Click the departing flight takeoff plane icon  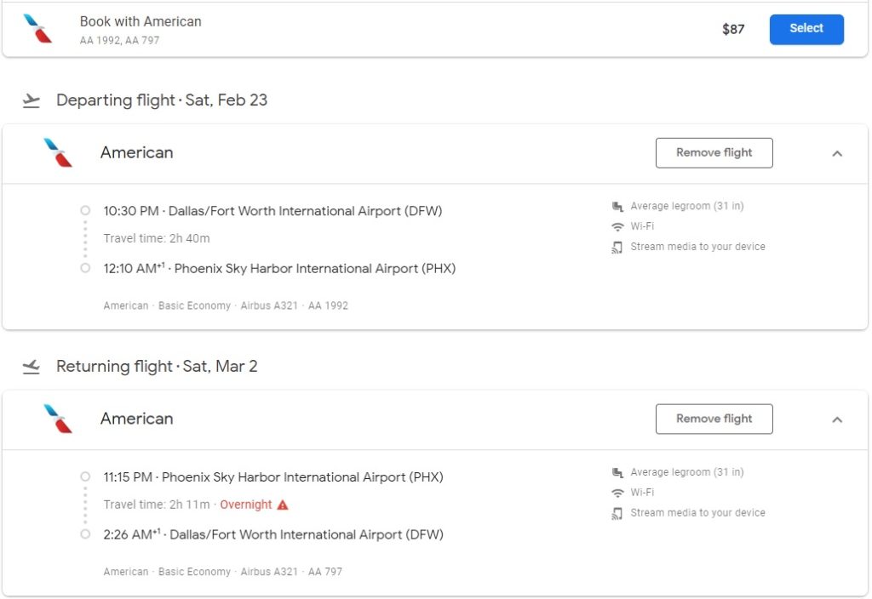32,101
